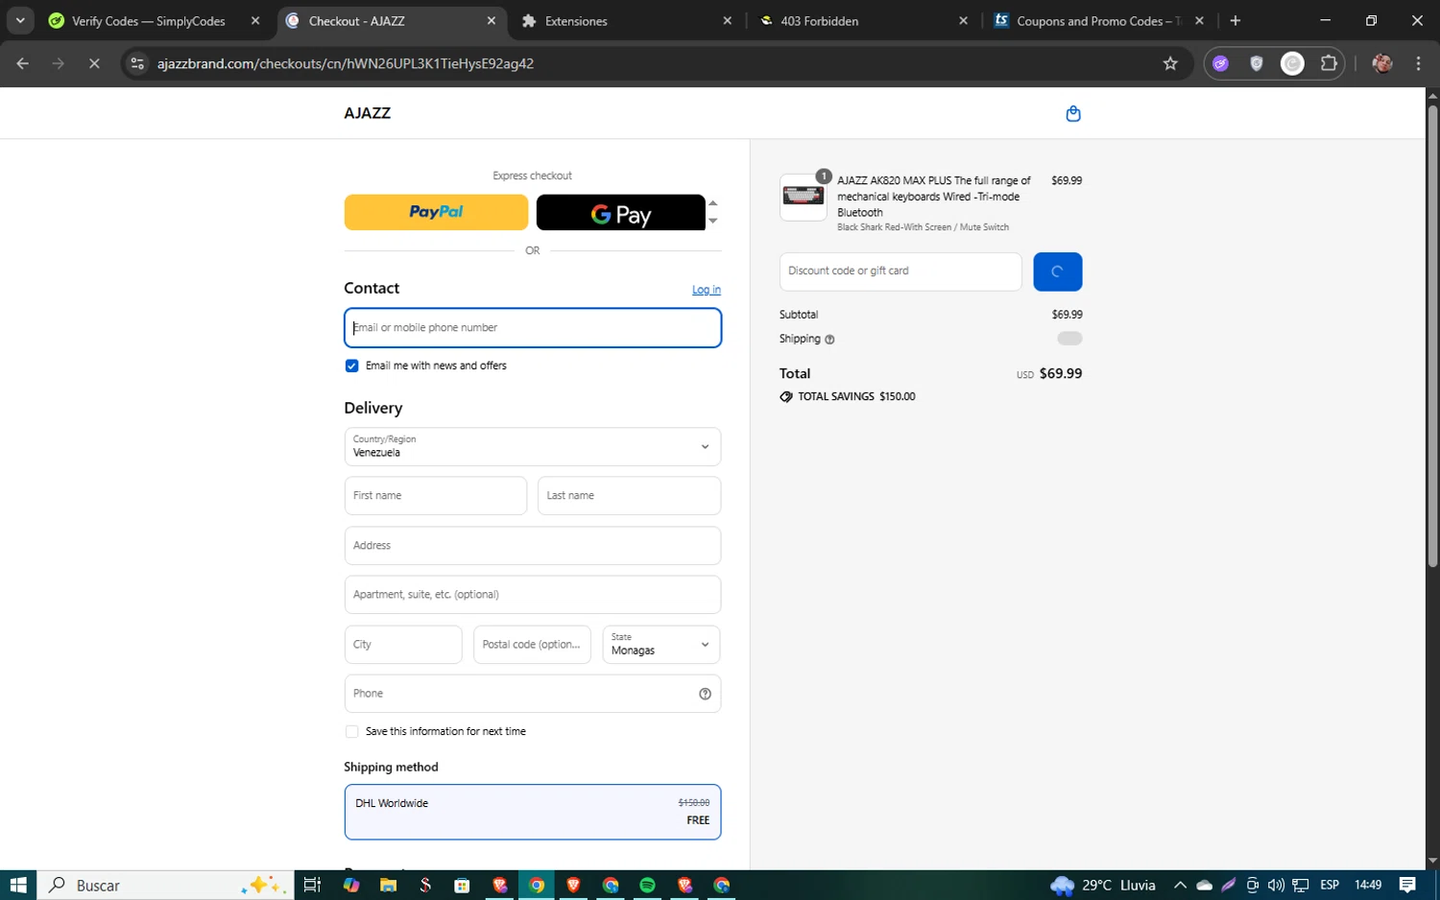Click the Discount code or gift card field
Screen dimensions: 1440x900
pyautogui.click(x=900, y=272)
